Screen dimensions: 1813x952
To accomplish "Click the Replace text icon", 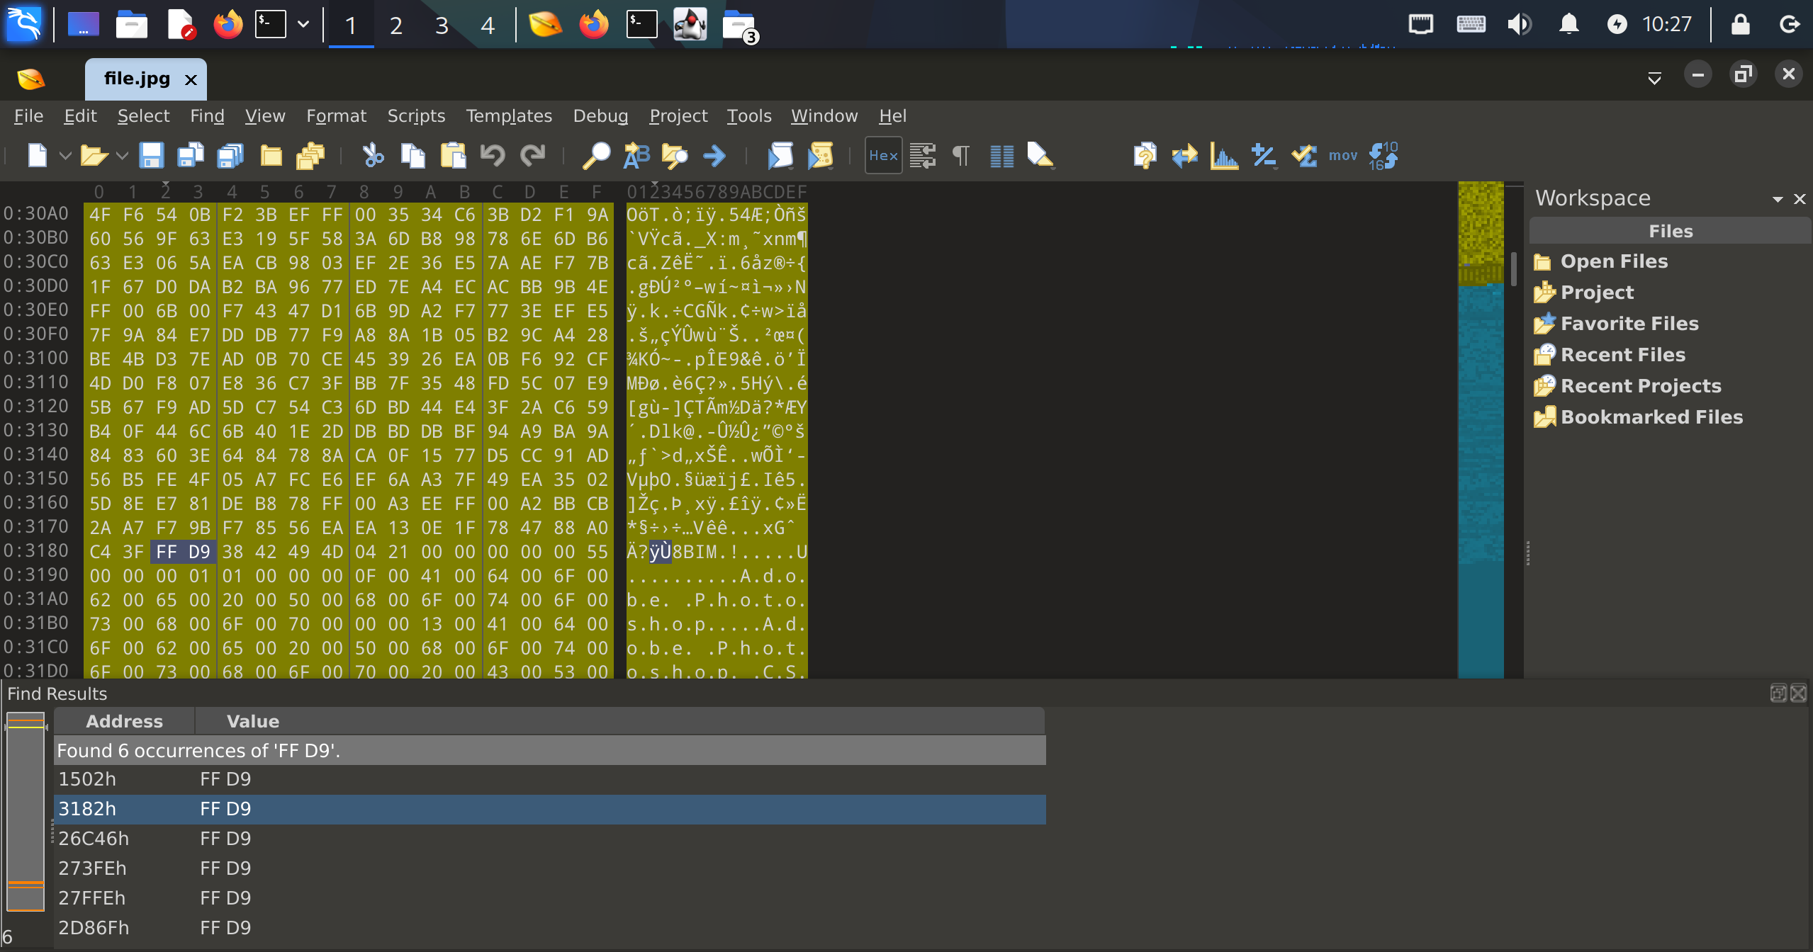I will tap(636, 155).
